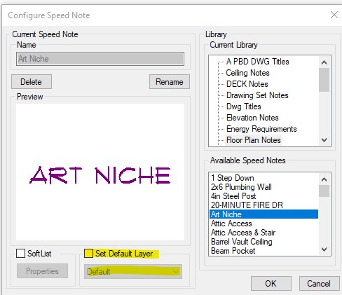Close the Configure Speed Note dialog
Image resolution: width=342 pixels, height=295 pixels.
(x=334, y=15)
